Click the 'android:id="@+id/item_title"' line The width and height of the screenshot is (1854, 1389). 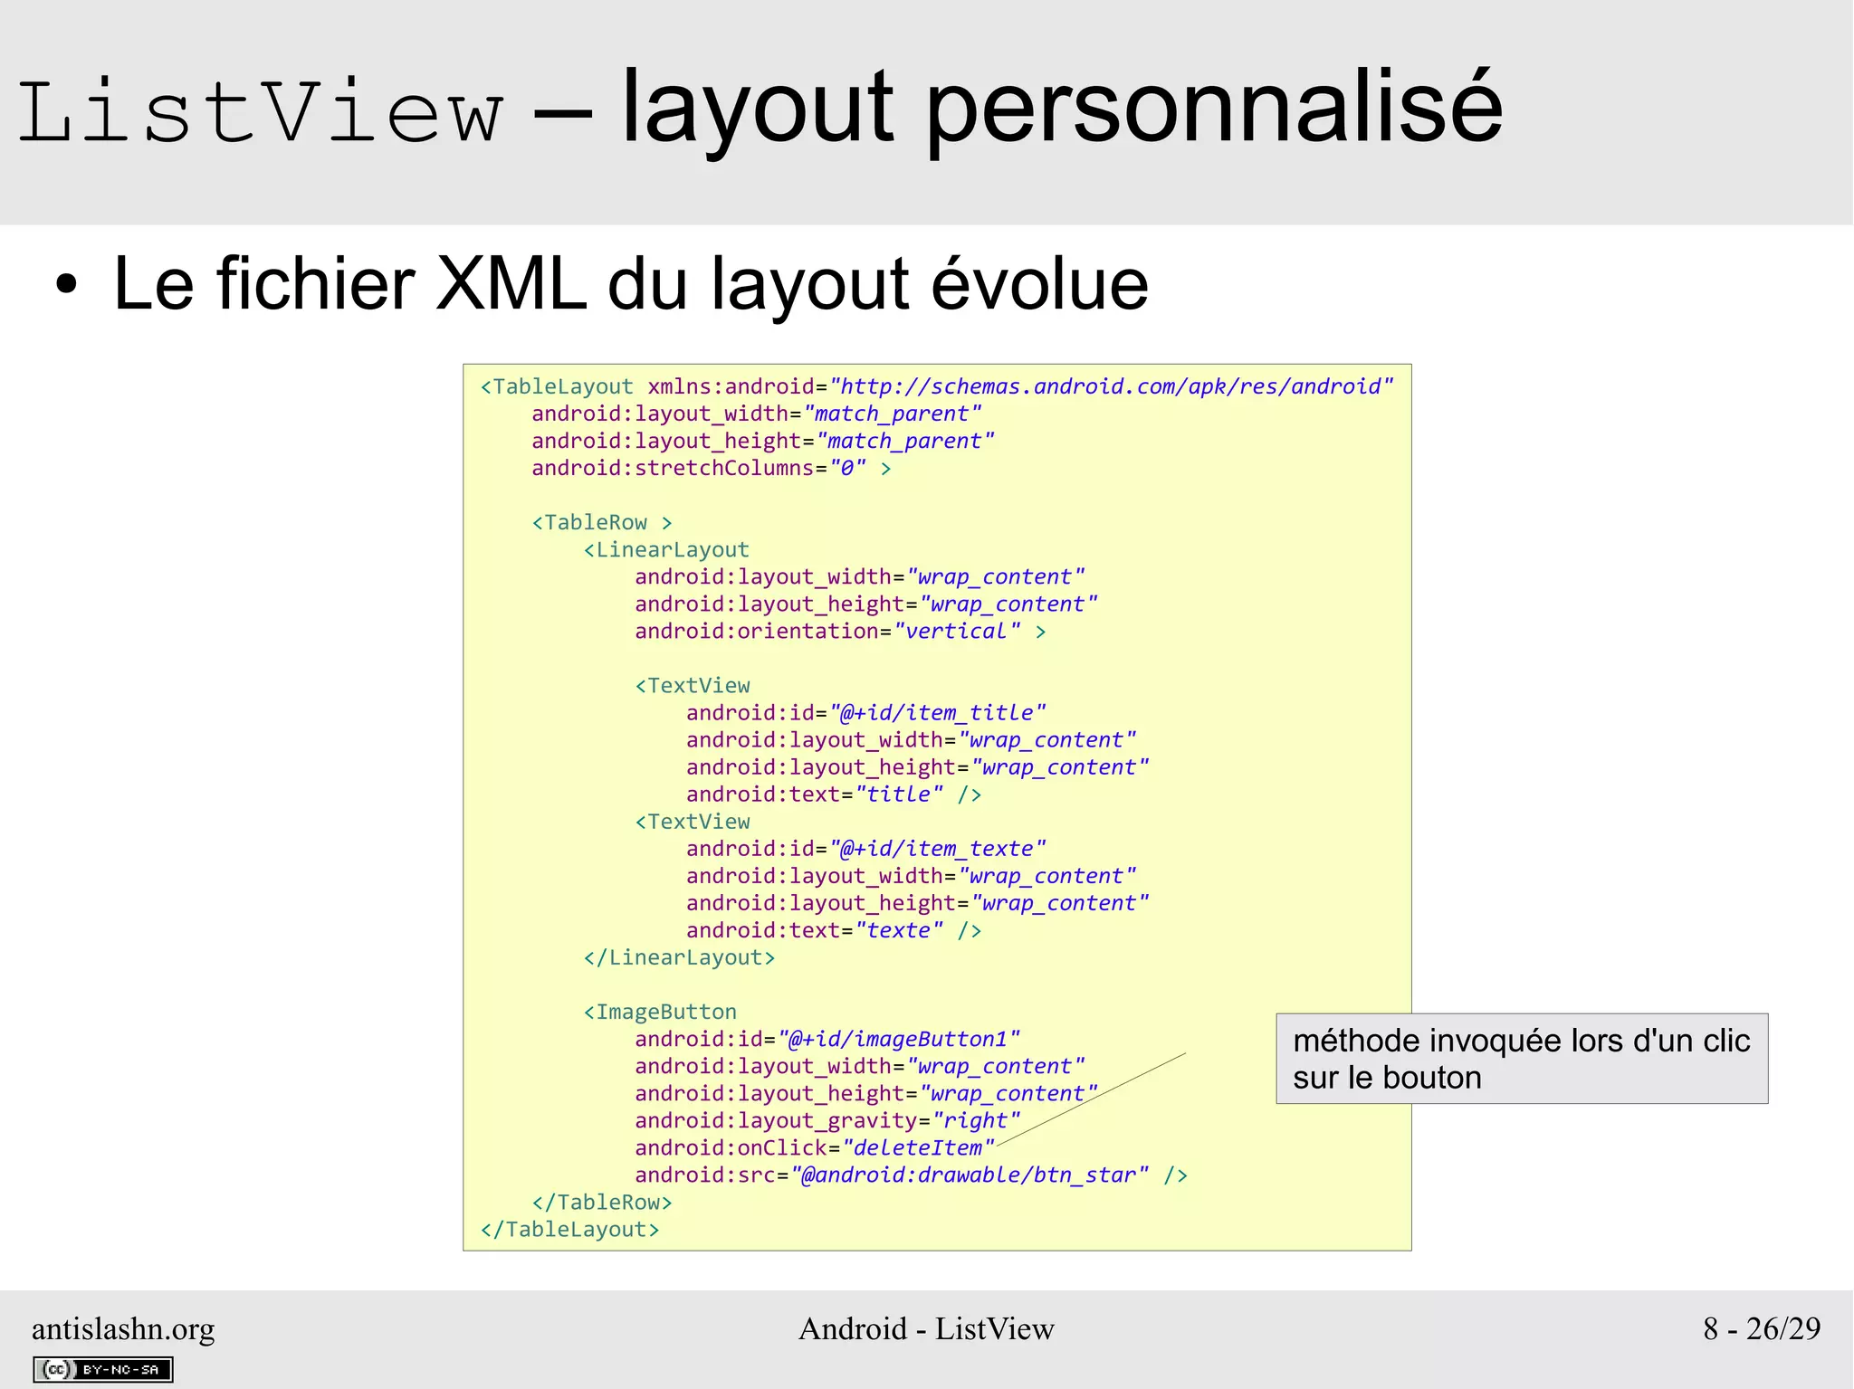(865, 713)
